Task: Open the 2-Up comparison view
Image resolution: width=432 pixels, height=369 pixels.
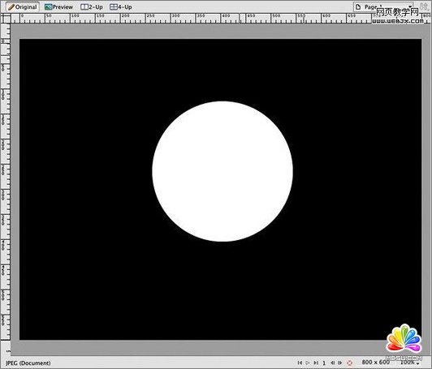Action: coord(92,6)
